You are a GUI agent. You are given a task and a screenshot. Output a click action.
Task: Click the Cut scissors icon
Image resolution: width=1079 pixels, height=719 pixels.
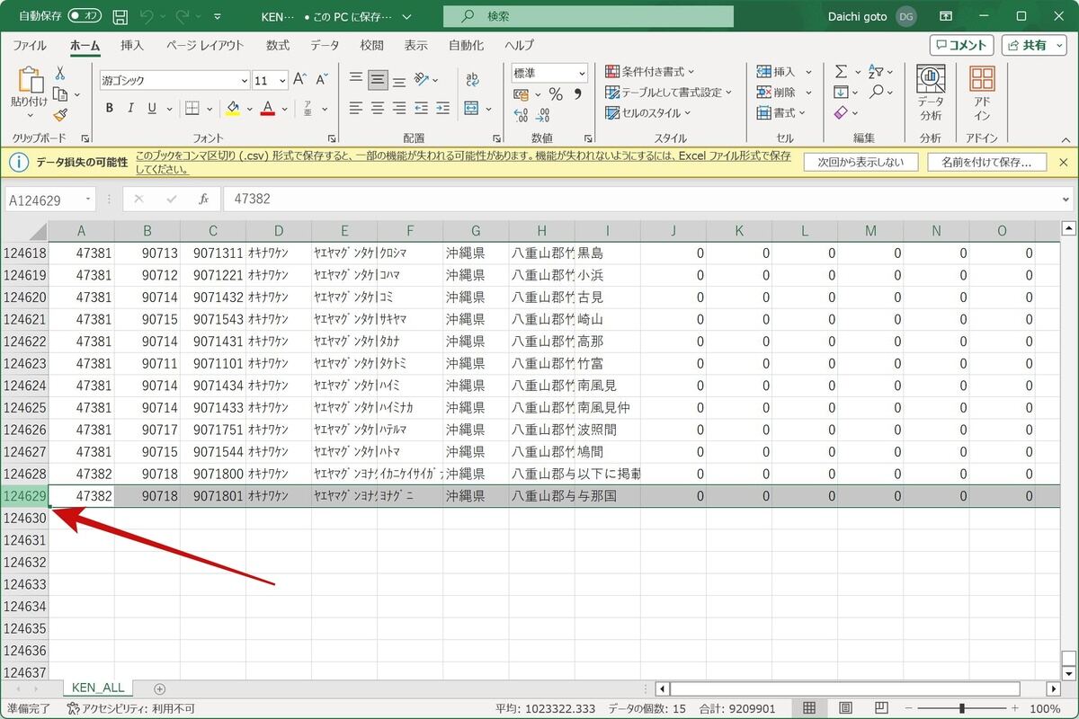point(60,73)
